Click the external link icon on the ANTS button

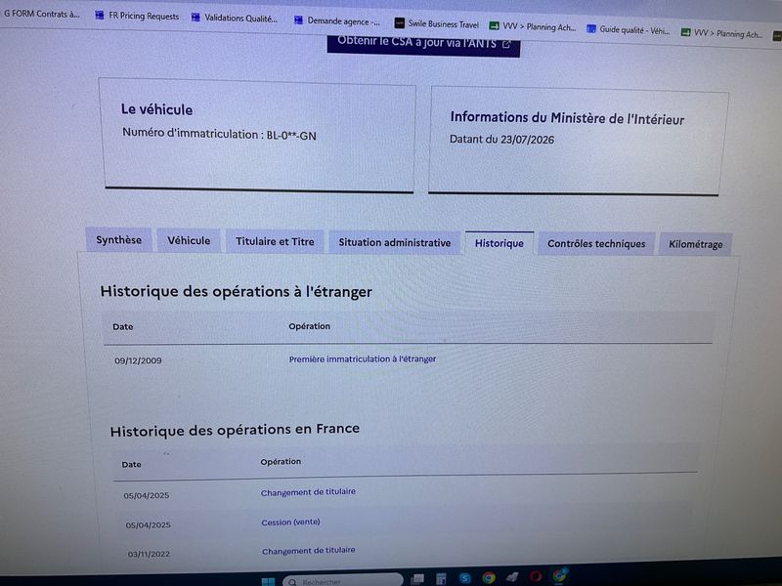coord(506,44)
